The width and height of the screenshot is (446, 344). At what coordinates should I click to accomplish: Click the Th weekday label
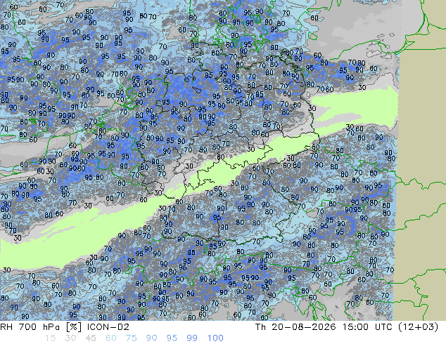[x=260, y=327]
